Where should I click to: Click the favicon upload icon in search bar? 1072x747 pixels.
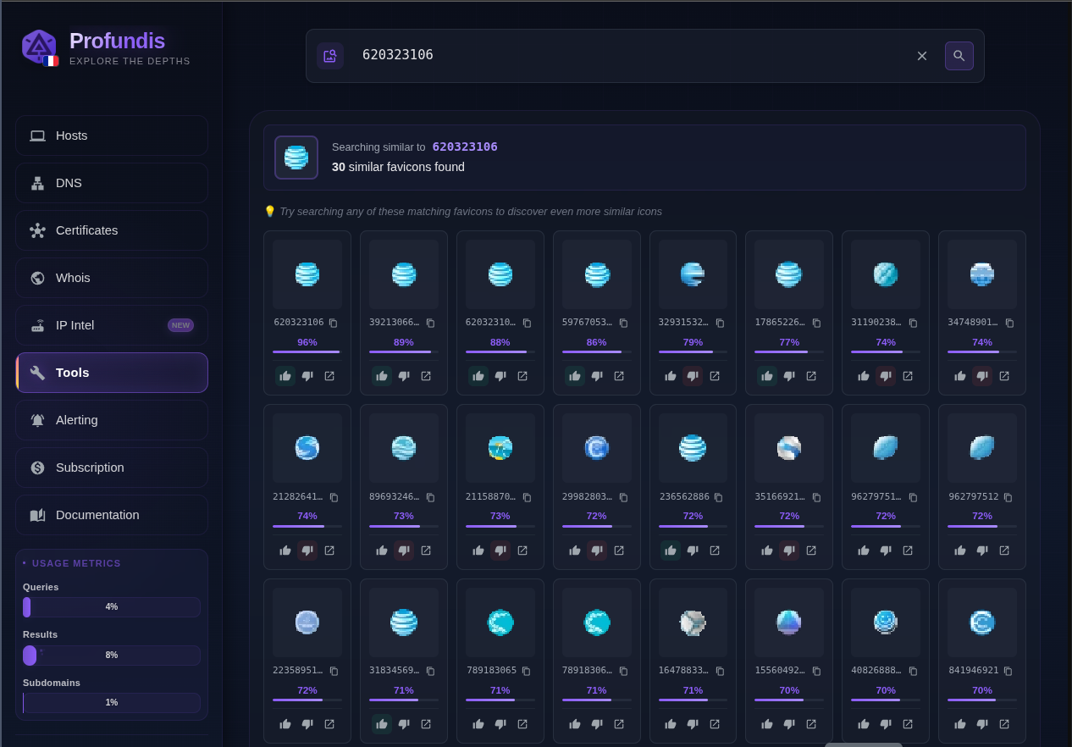pyautogui.click(x=330, y=56)
